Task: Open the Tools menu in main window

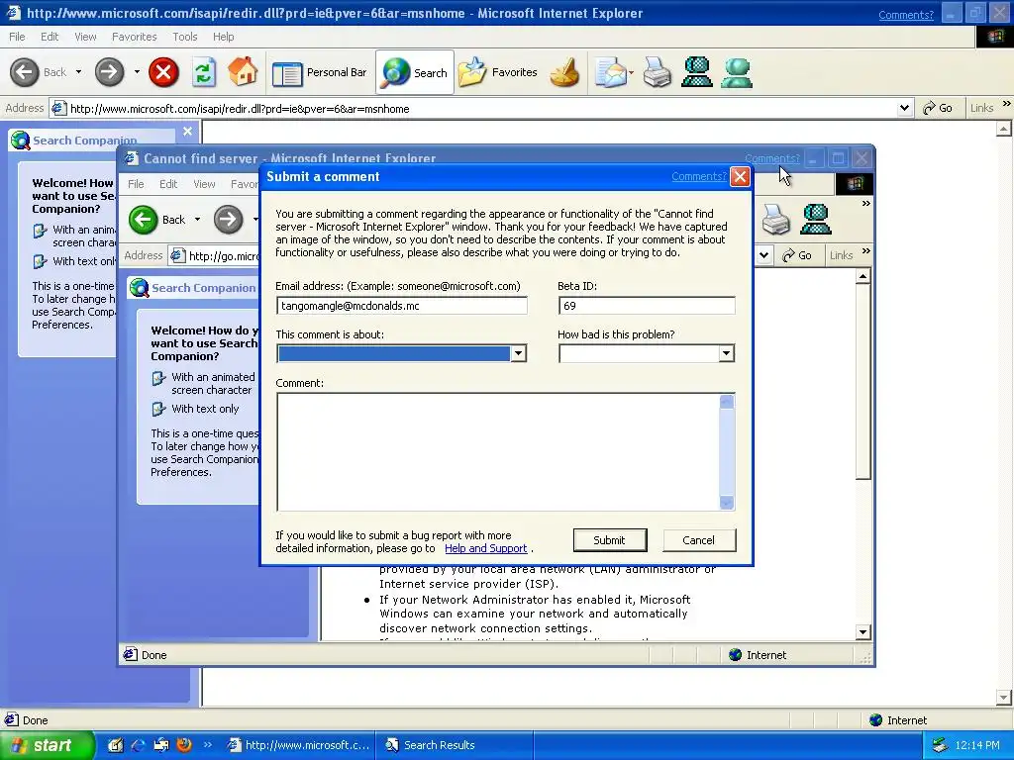Action: point(185,37)
